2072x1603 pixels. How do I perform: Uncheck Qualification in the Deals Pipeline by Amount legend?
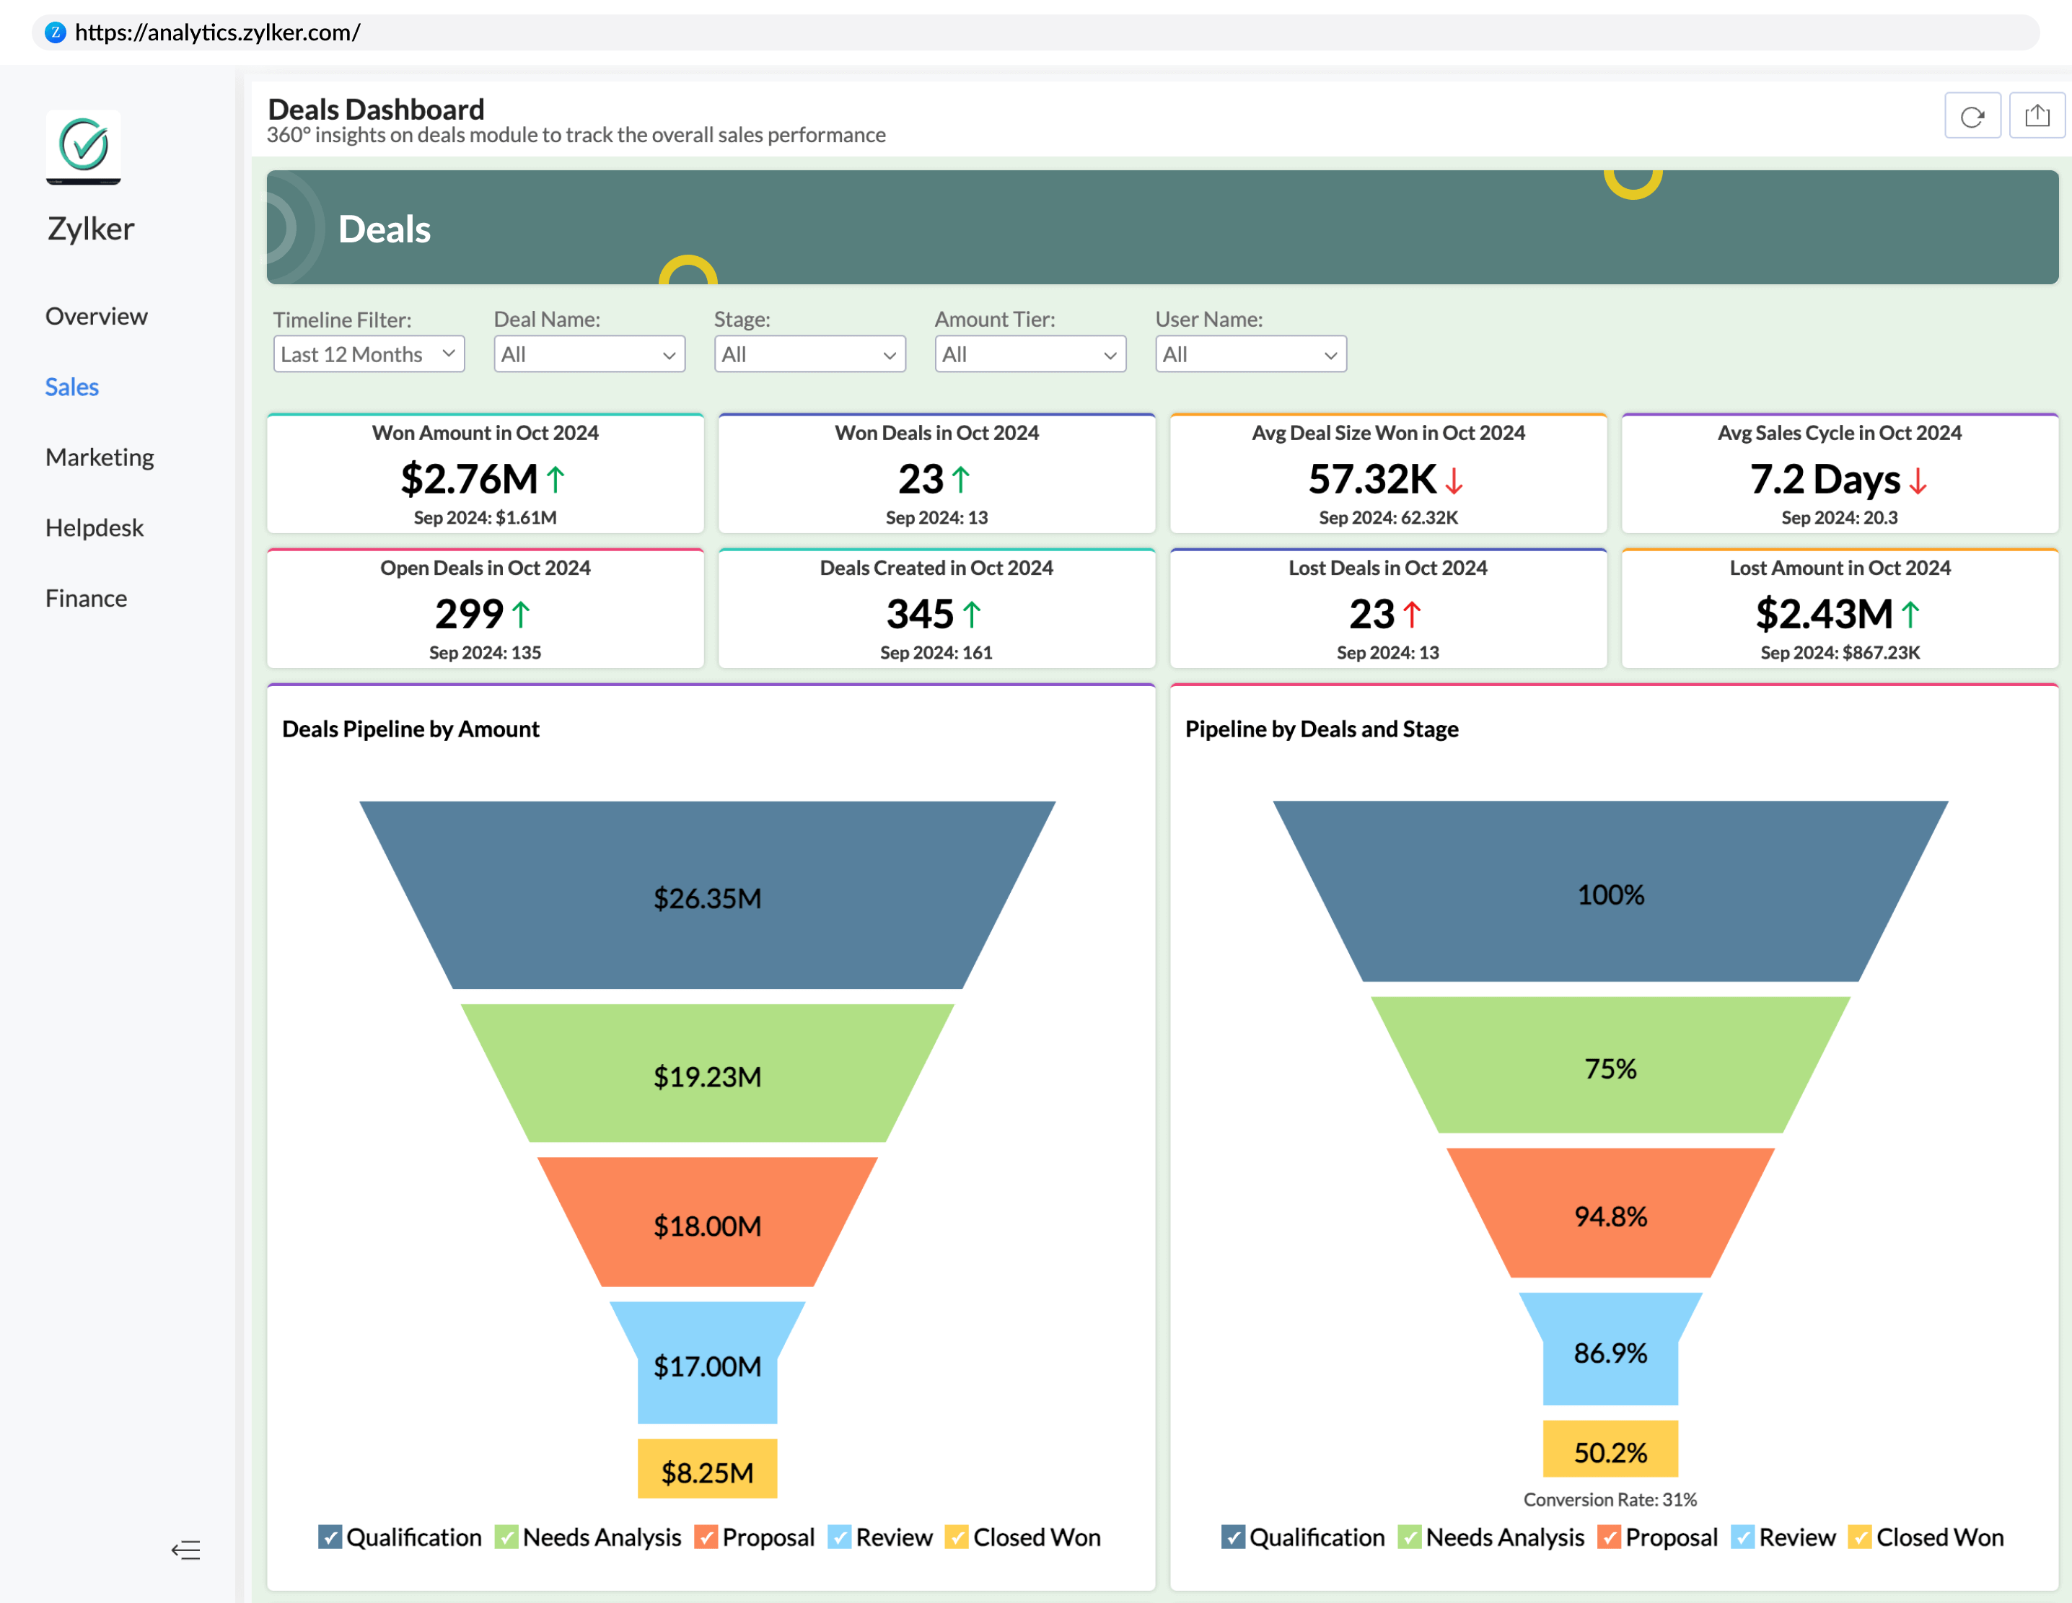point(329,1537)
